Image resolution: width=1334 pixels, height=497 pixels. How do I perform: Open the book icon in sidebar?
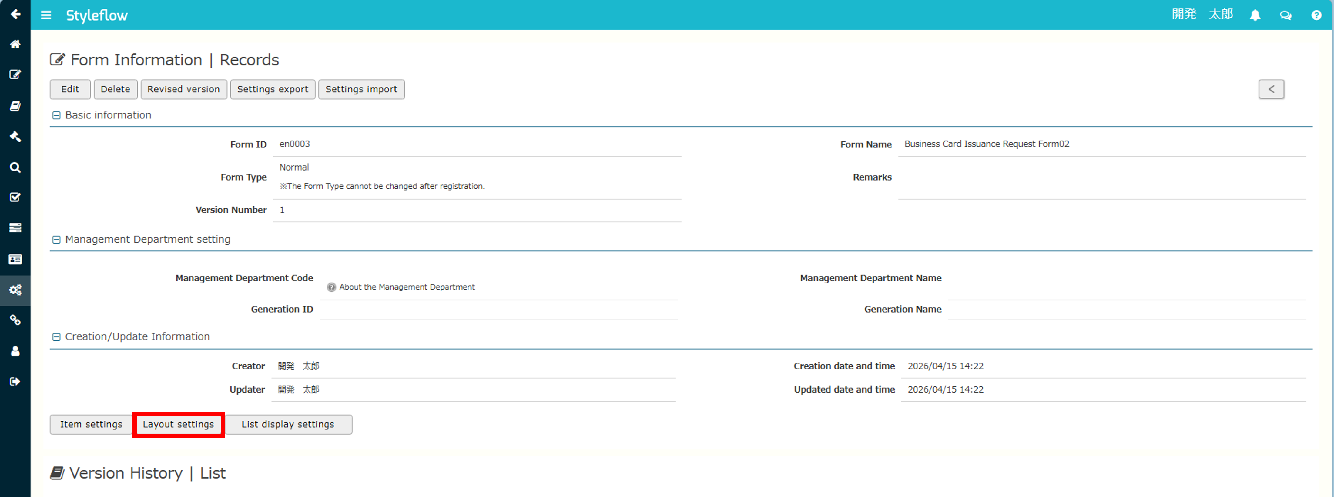[x=15, y=106]
